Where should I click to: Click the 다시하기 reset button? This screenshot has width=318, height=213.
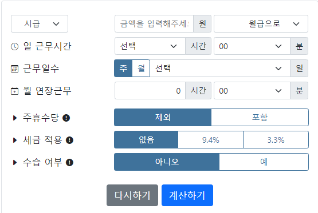coord(132,195)
